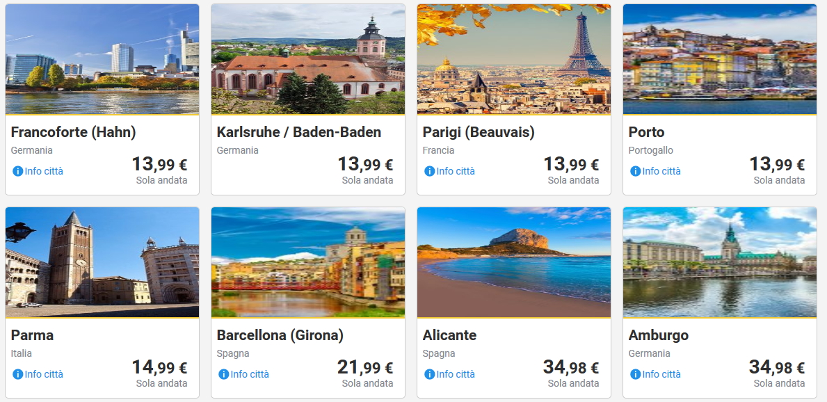Select the Parma cathedral image
The height and width of the screenshot is (402, 827).
(102, 262)
